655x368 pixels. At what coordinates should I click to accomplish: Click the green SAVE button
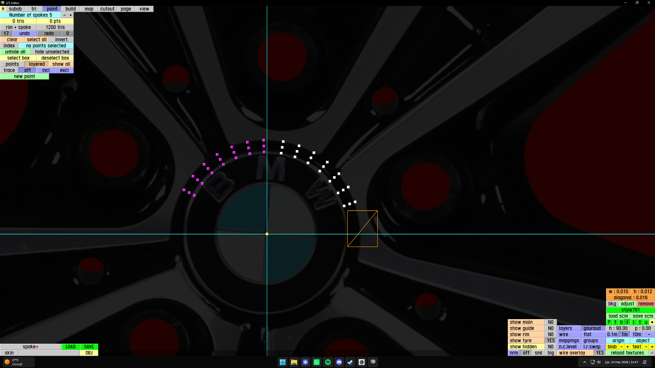[89, 347]
